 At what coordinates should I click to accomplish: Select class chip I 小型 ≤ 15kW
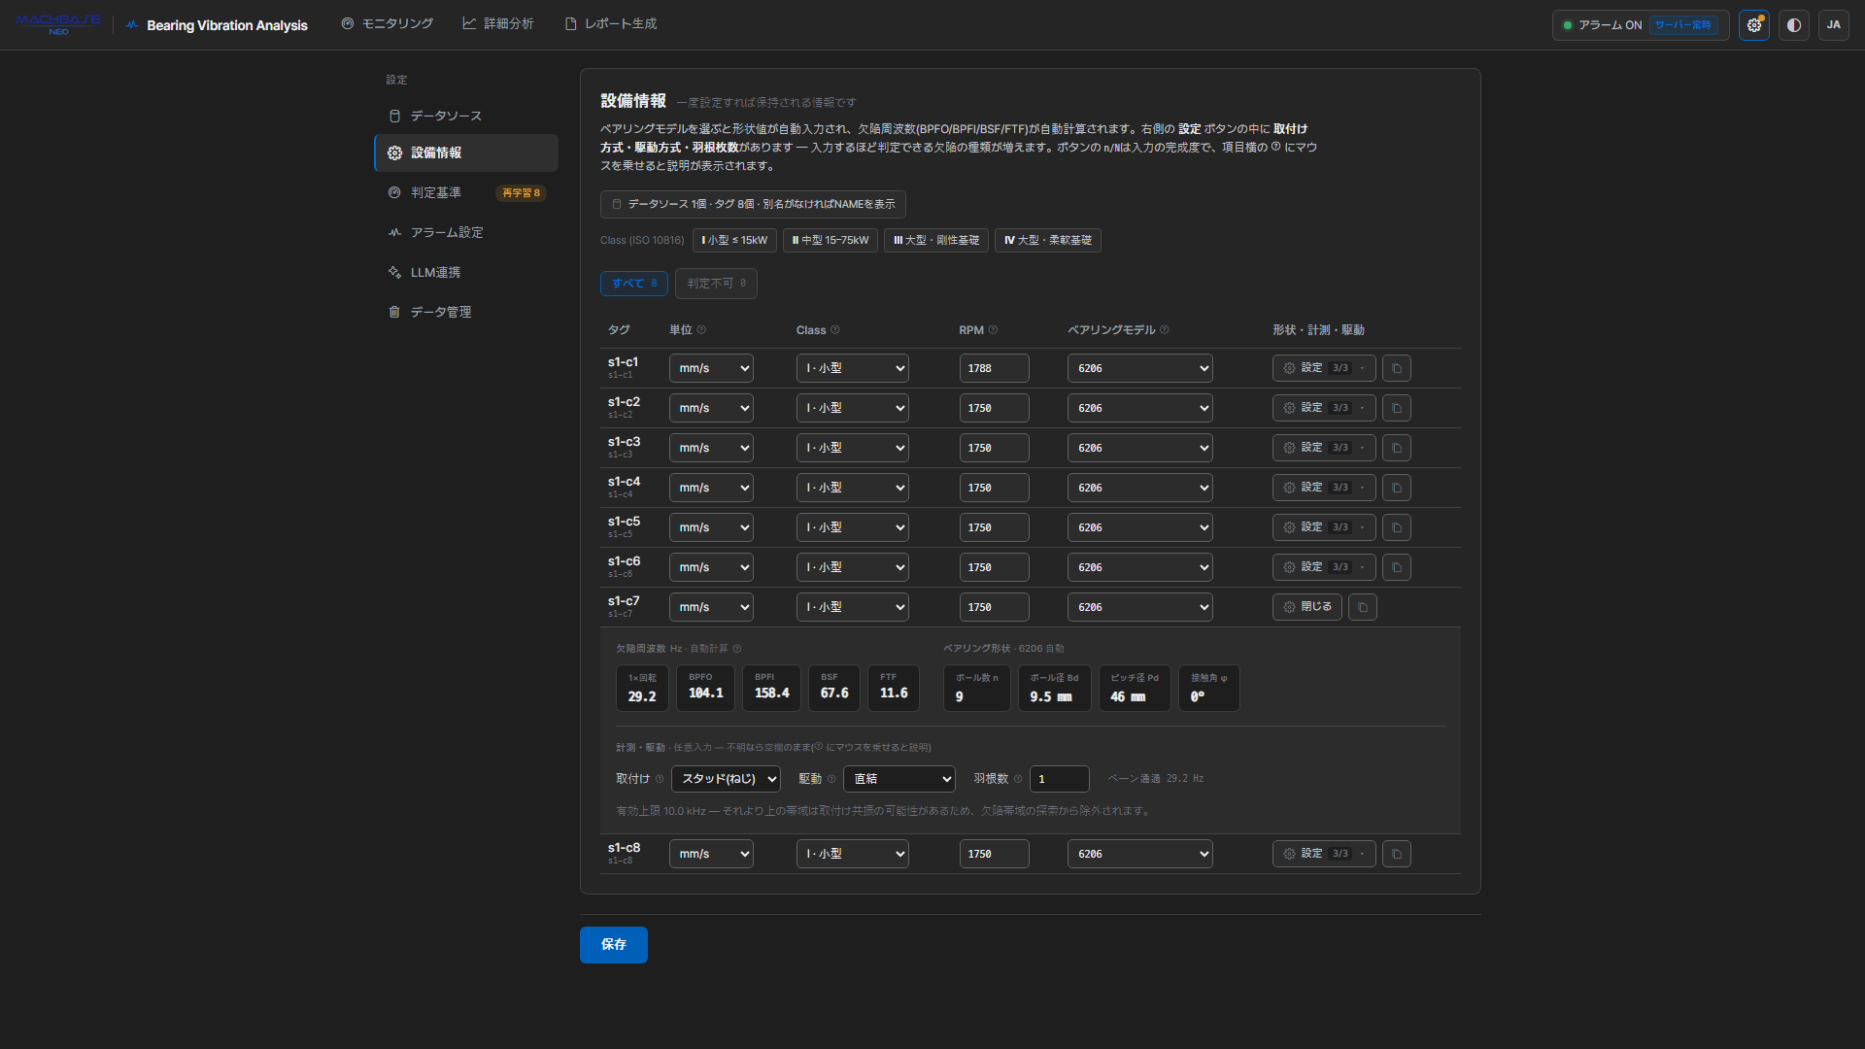(734, 240)
